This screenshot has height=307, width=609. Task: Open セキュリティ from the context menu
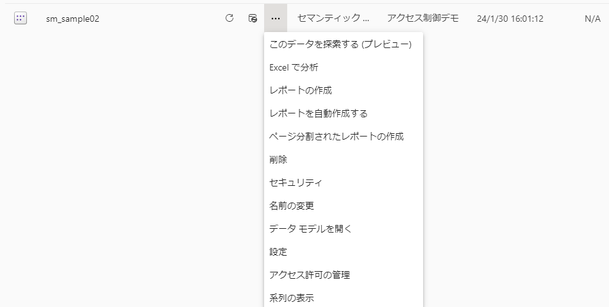click(x=344, y=183)
